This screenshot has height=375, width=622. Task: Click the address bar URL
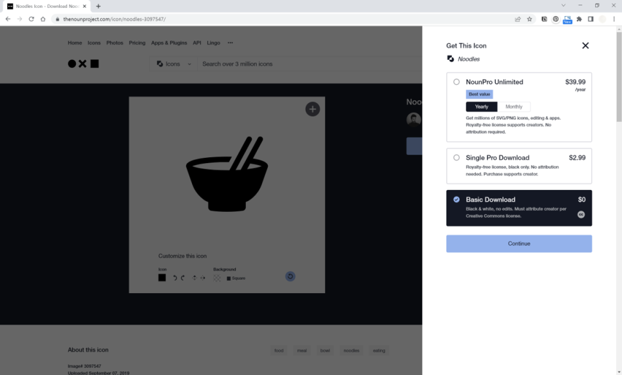click(x=114, y=19)
